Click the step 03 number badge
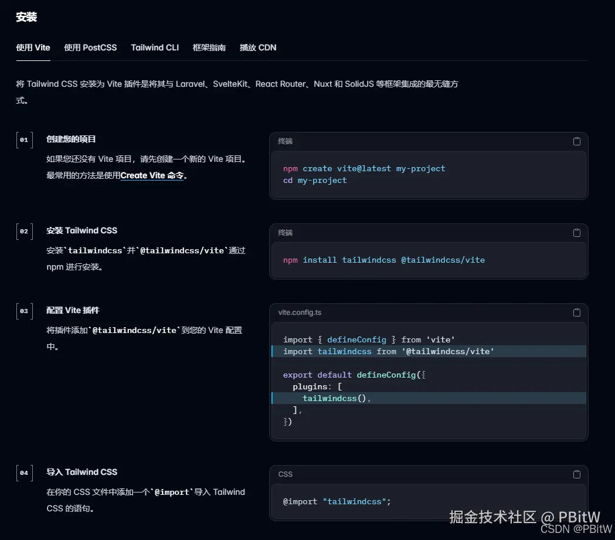The width and height of the screenshot is (615, 540). (x=24, y=311)
